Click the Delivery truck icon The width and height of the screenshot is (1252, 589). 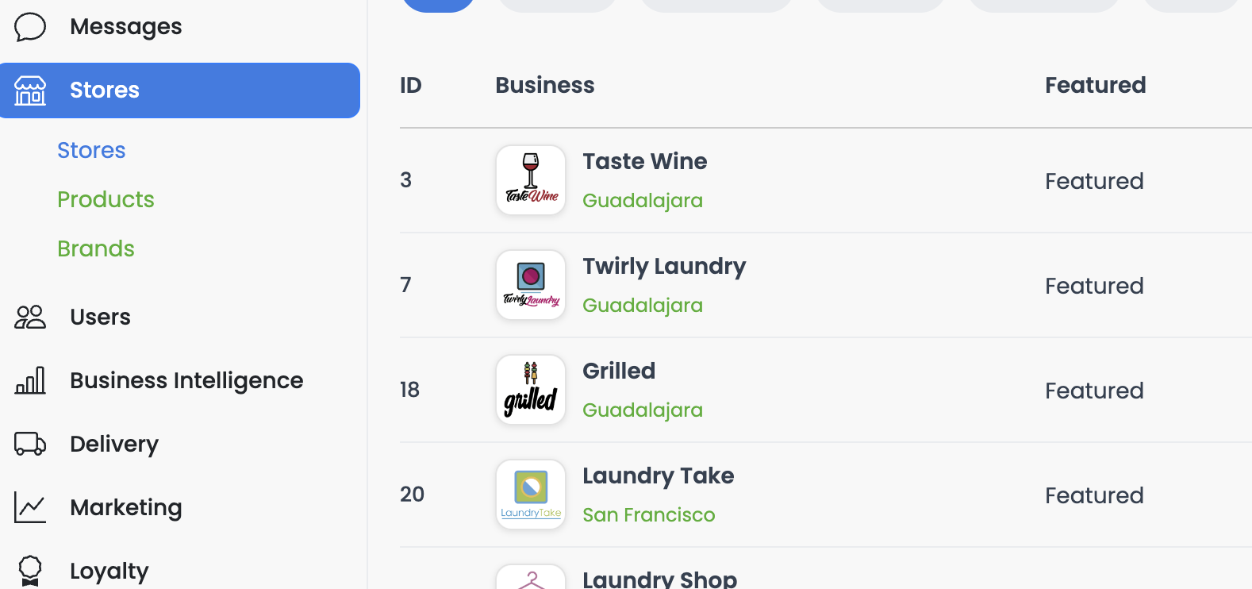(30, 443)
